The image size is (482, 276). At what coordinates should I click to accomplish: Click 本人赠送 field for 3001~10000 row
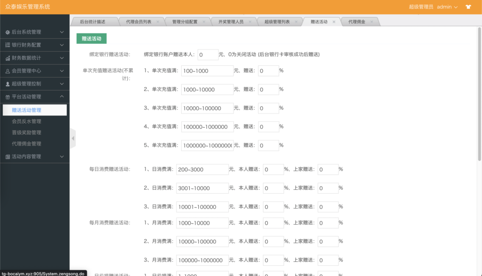[x=273, y=188]
